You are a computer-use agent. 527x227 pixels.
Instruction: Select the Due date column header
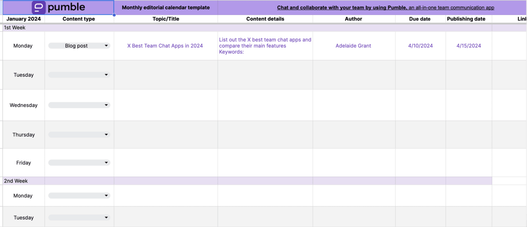click(x=420, y=19)
